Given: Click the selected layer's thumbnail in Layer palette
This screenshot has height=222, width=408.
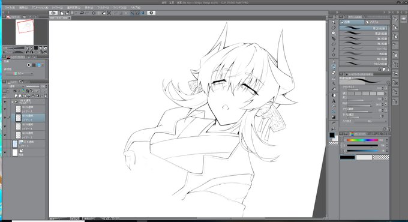Looking at the screenshot, I should (18, 118).
